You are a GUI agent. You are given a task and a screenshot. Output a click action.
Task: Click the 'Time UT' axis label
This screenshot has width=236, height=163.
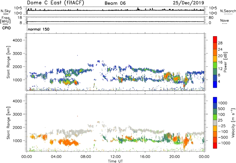tap(115, 161)
